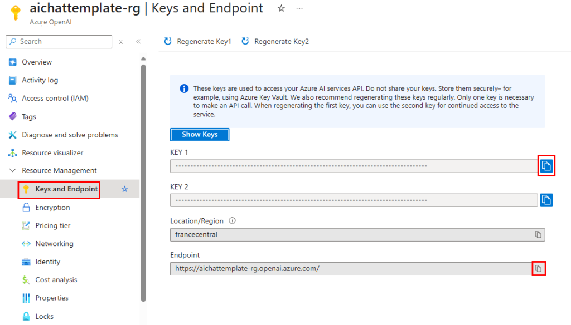Focus the sidebar Search box
Screen dimensions: 571x325
pyautogui.click(x=59, y=41)
